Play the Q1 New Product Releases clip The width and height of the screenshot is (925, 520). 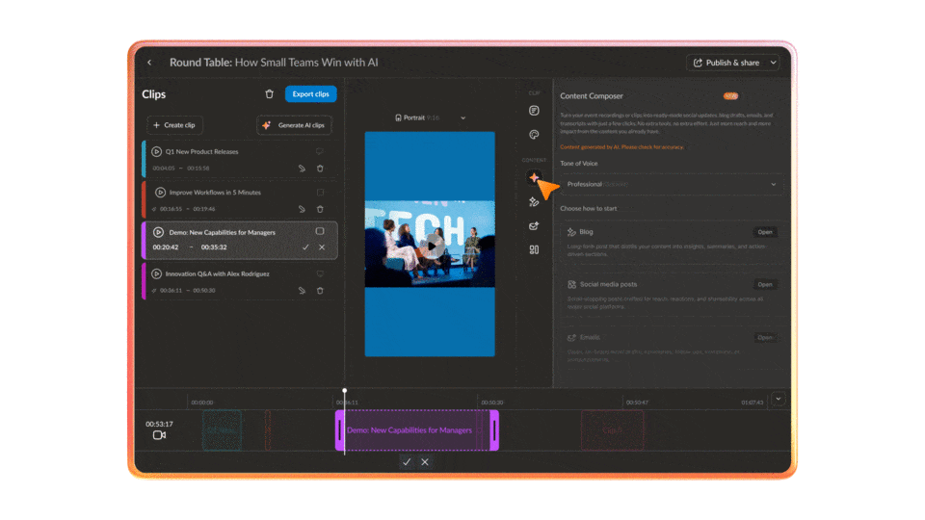click(x=156, y=151)
